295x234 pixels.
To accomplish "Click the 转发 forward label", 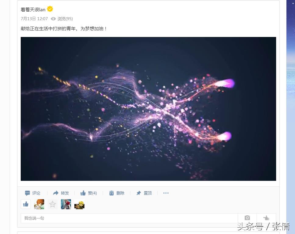I will tap(65, 193).
